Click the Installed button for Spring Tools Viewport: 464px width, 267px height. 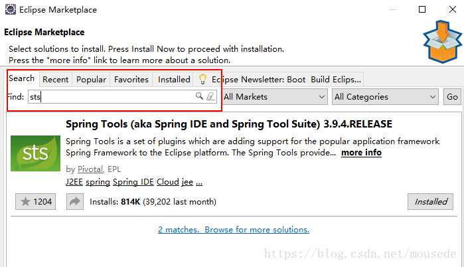430,202
